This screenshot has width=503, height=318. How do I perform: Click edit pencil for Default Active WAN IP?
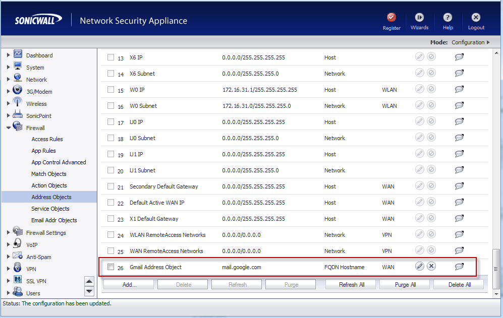point(420,202)
